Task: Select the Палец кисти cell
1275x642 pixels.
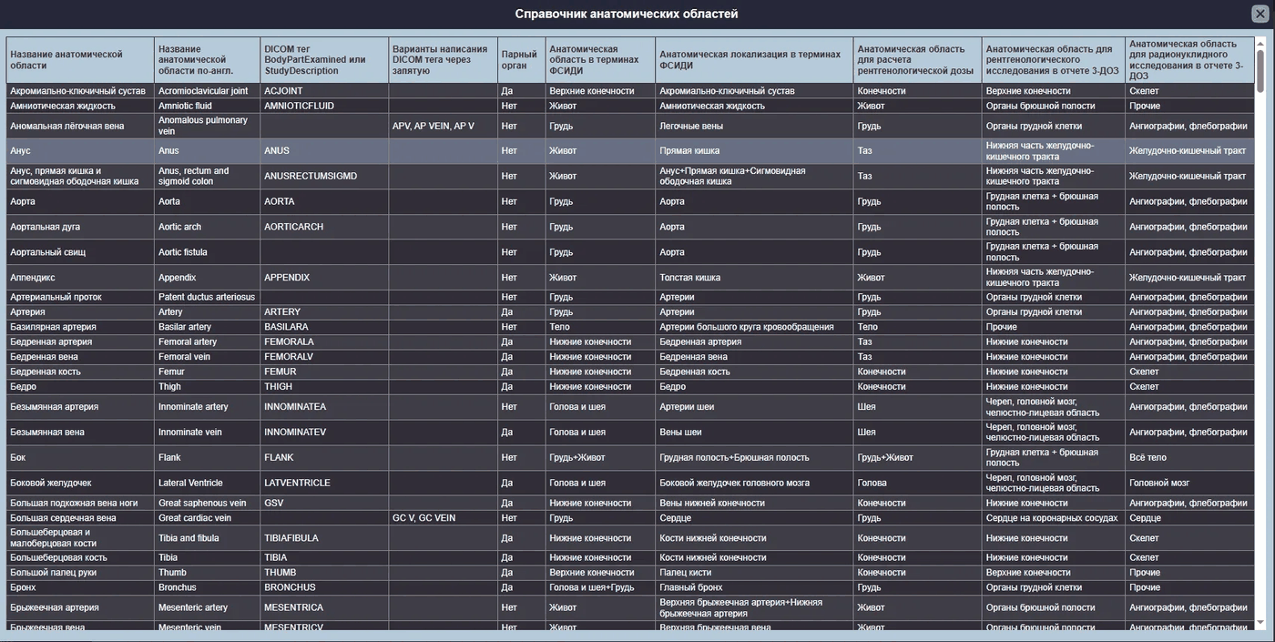Action: 755,573
